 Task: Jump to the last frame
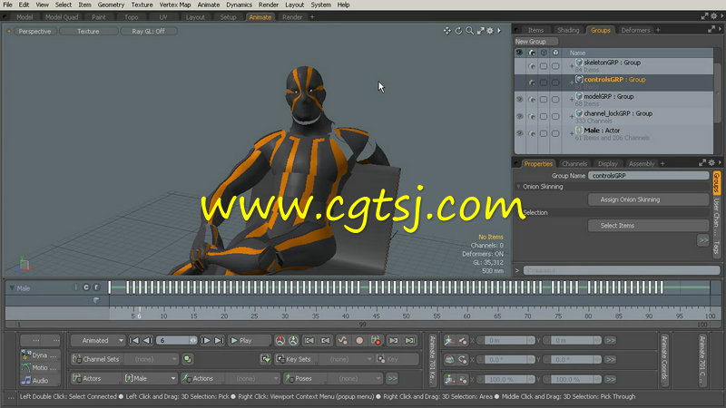219,341
